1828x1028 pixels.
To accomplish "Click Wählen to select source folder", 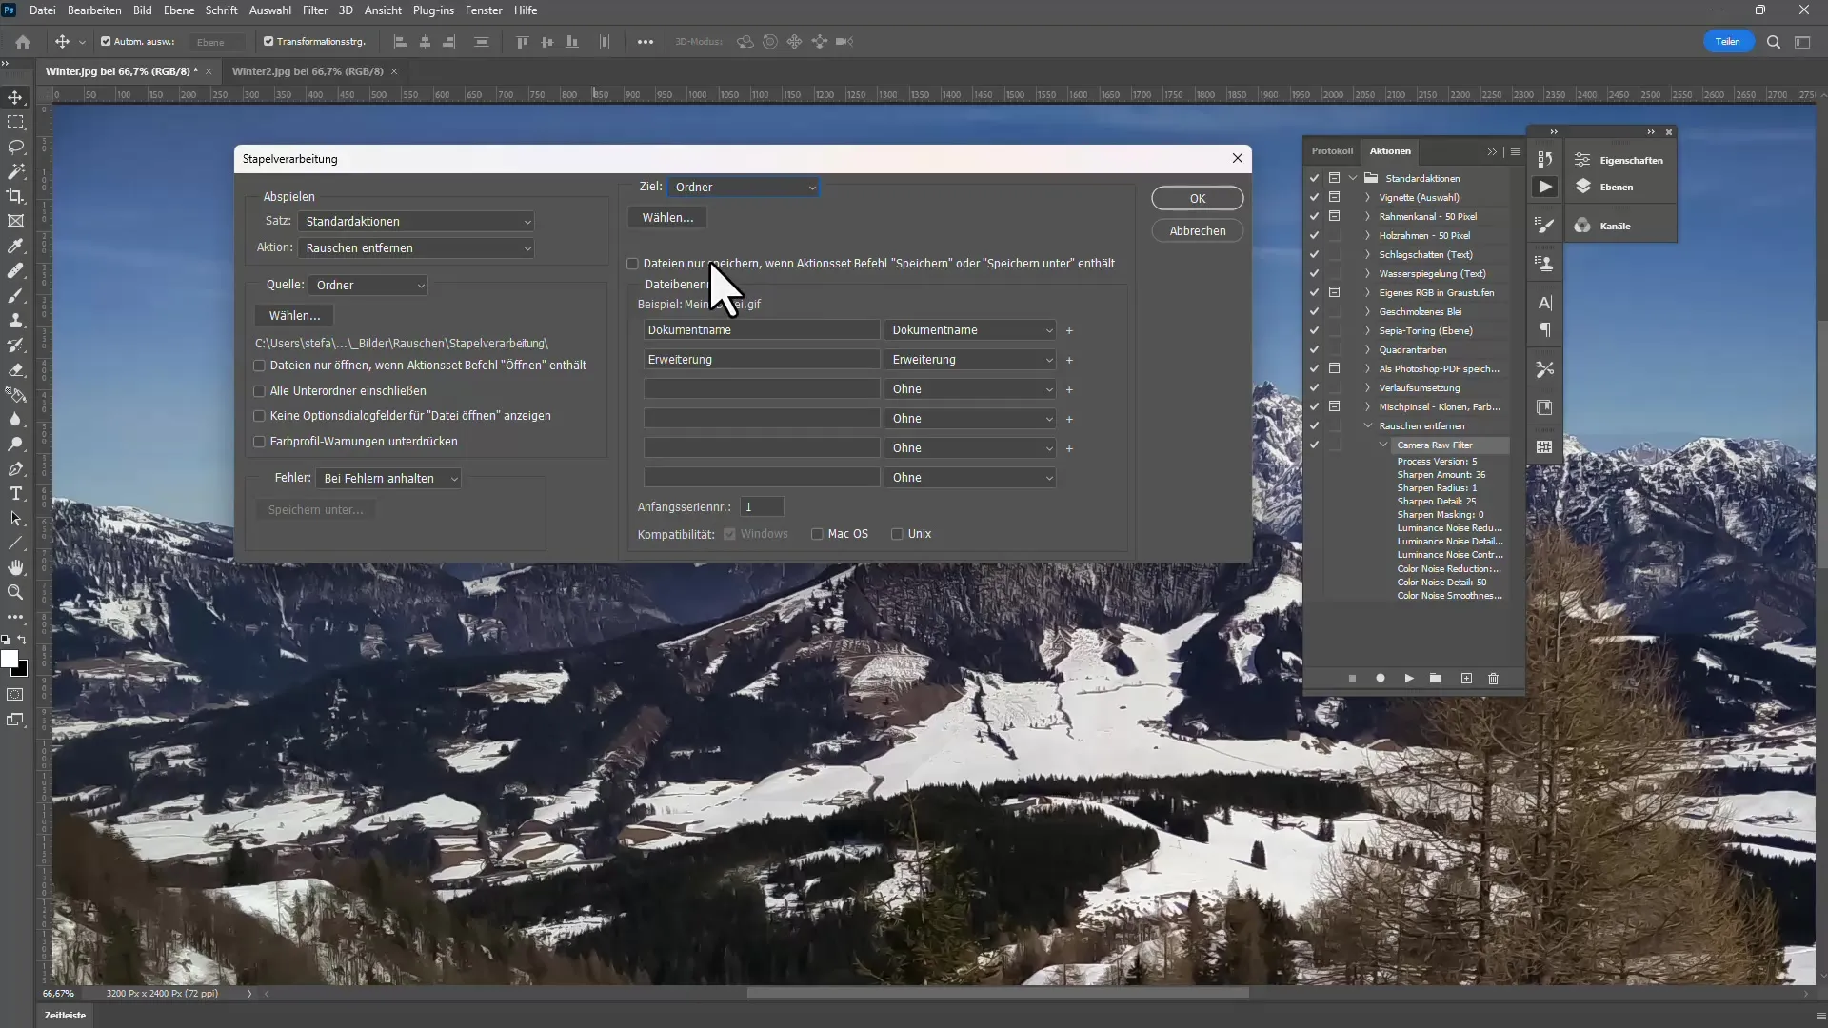I will click(x=295, y=315).
